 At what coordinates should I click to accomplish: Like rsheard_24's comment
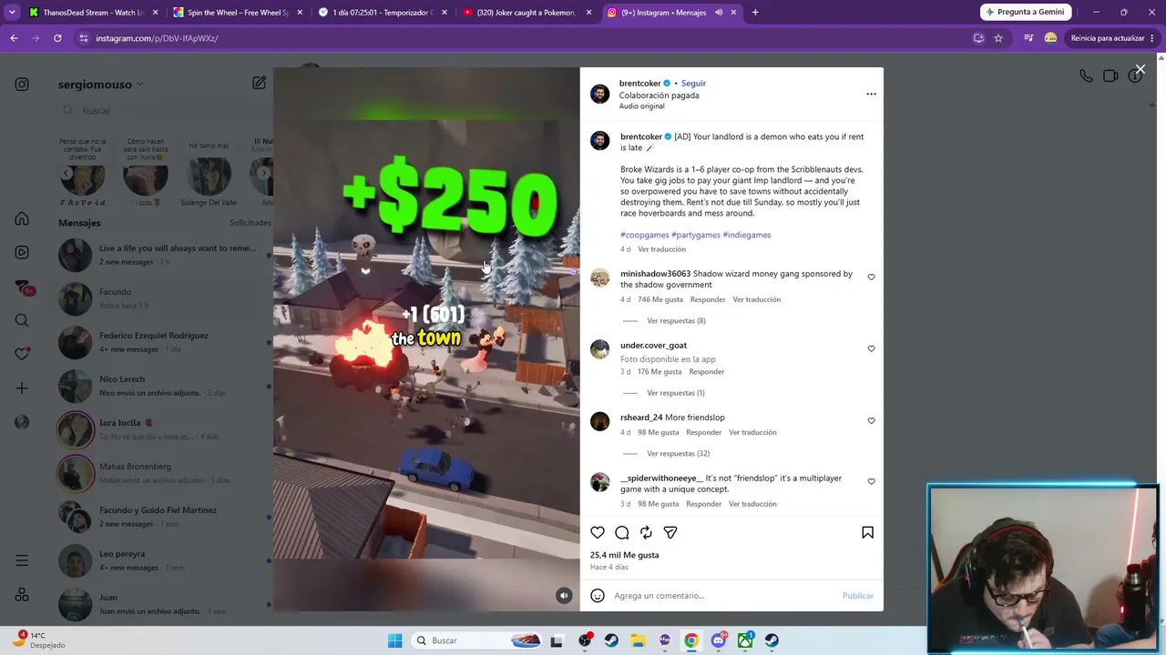pyautogui.click(x=871, y=420)
